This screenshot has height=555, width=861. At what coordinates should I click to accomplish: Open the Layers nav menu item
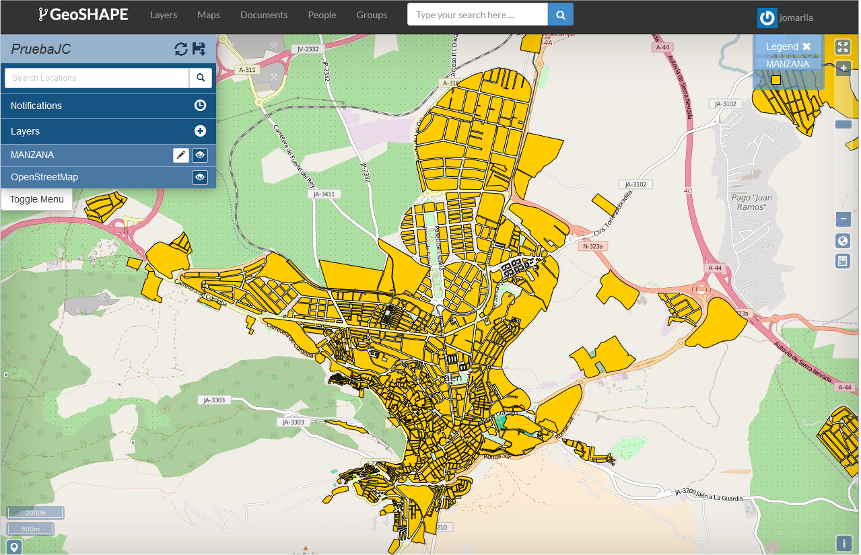(x=164, y=15)
